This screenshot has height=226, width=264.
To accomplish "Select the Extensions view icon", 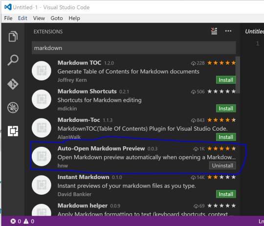I will pos(13,131).
